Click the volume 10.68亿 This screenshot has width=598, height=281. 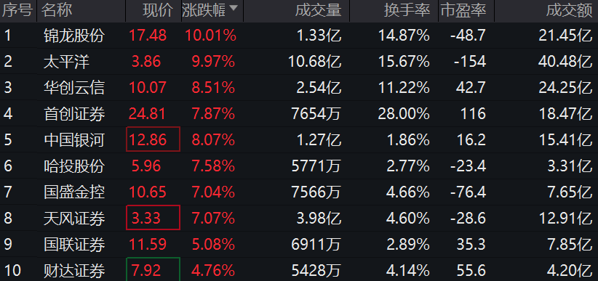(315, 62)
